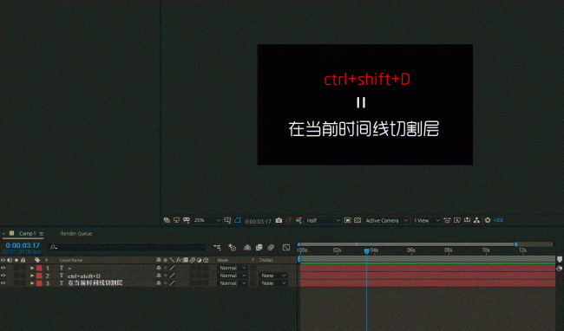Screen dimensions: 564x331
Task: Open TrkMat None dropdown for layer 2
Action: tap(273, 276)
